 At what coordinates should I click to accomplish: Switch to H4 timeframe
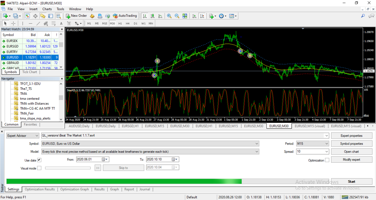128,23
